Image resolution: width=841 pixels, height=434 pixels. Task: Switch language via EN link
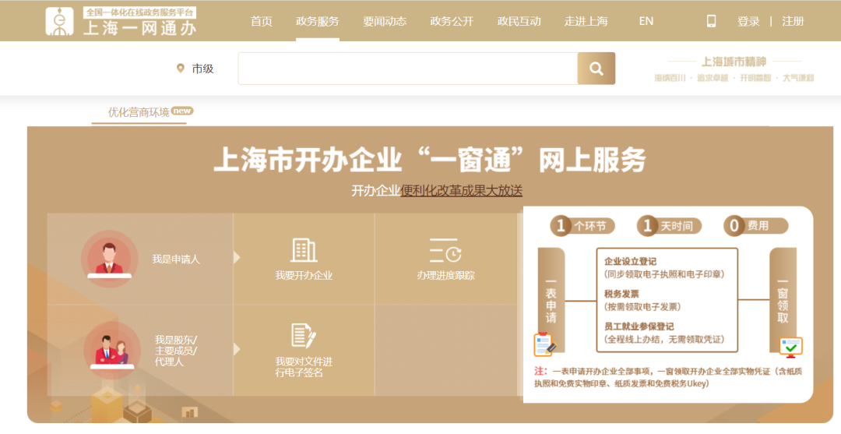click(x=646, y=22)
